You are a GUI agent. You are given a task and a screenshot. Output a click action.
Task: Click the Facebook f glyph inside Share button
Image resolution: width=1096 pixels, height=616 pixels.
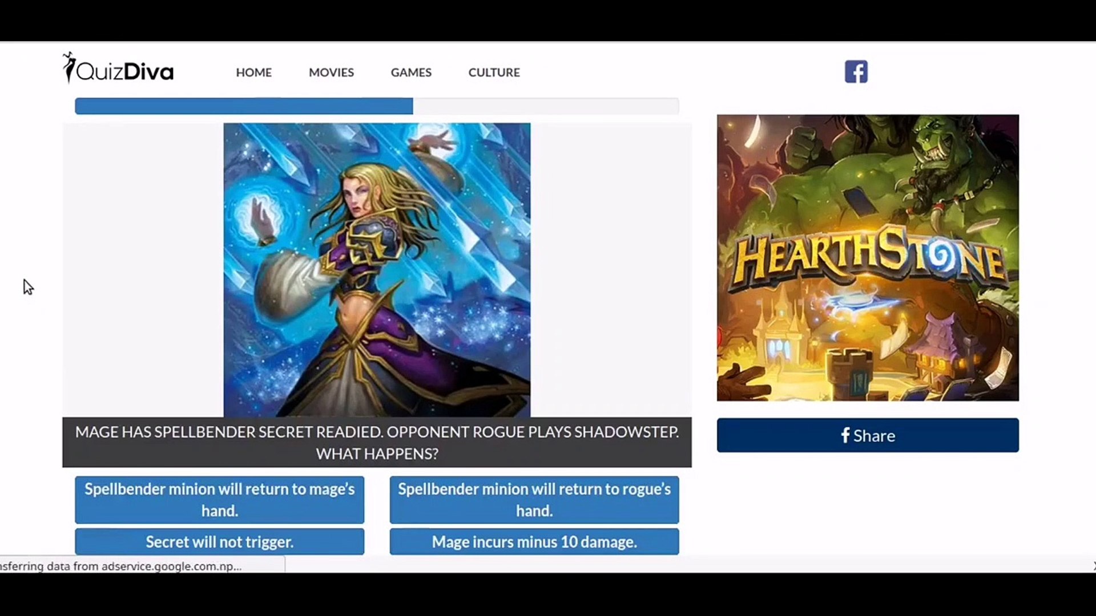coord(845,435)
